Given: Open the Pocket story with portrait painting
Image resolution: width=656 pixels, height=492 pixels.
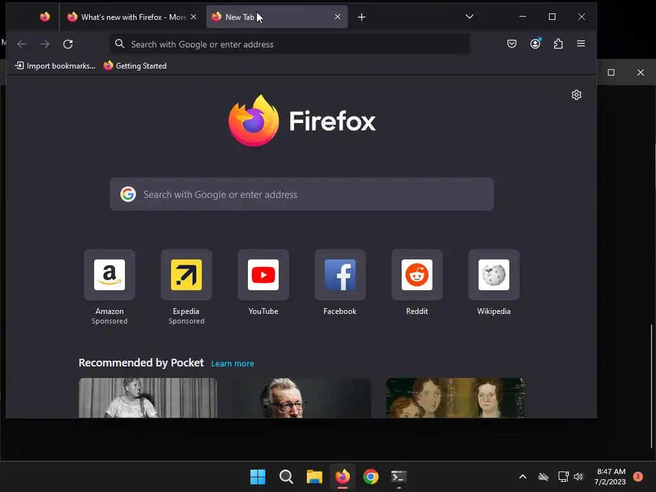Looking at the screenshot, I should 455,398.
